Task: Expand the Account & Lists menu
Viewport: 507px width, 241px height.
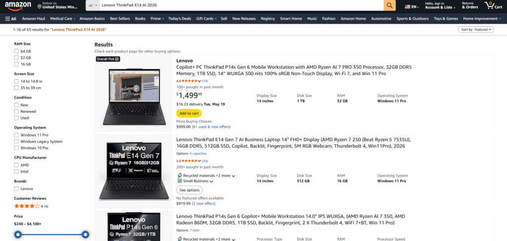Action: click(x=440, y=5)
